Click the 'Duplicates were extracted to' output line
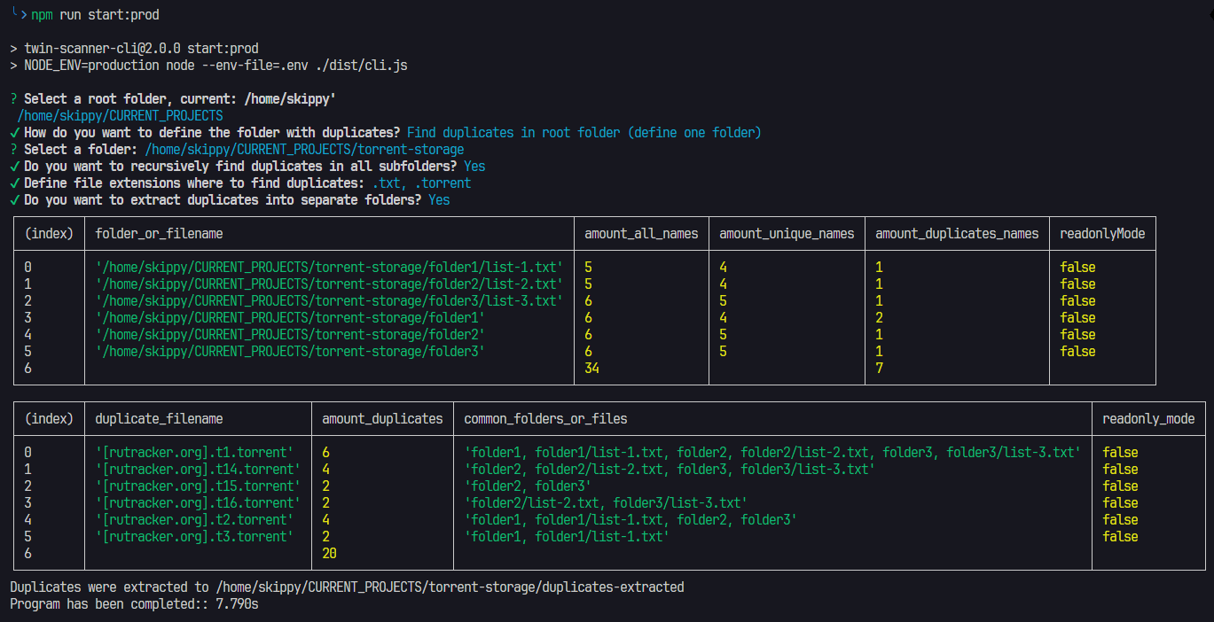 (347, 587)
